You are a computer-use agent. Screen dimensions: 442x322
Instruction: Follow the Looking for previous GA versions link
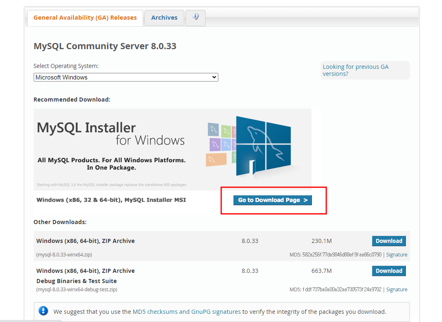click(355, 70)
